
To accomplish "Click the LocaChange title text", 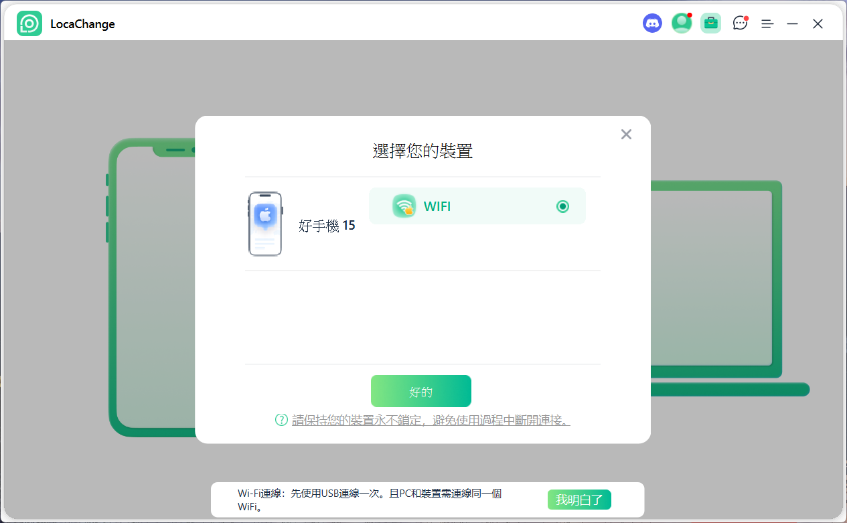I will [82, 24].
